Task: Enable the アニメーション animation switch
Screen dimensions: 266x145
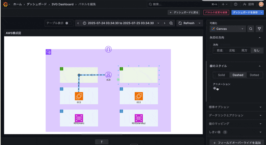Action: point(216,88)
